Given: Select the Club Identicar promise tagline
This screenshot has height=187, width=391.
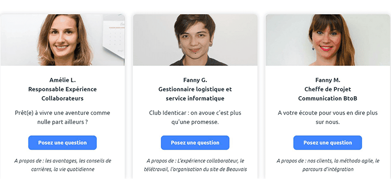Looking at the screenshot, I should tap(195, 118).
